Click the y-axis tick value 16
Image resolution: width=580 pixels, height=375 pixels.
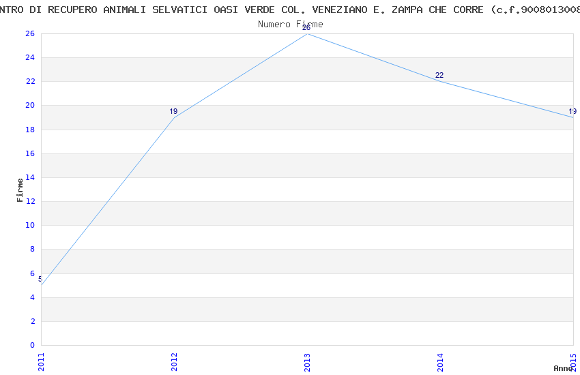coord(30,153)
